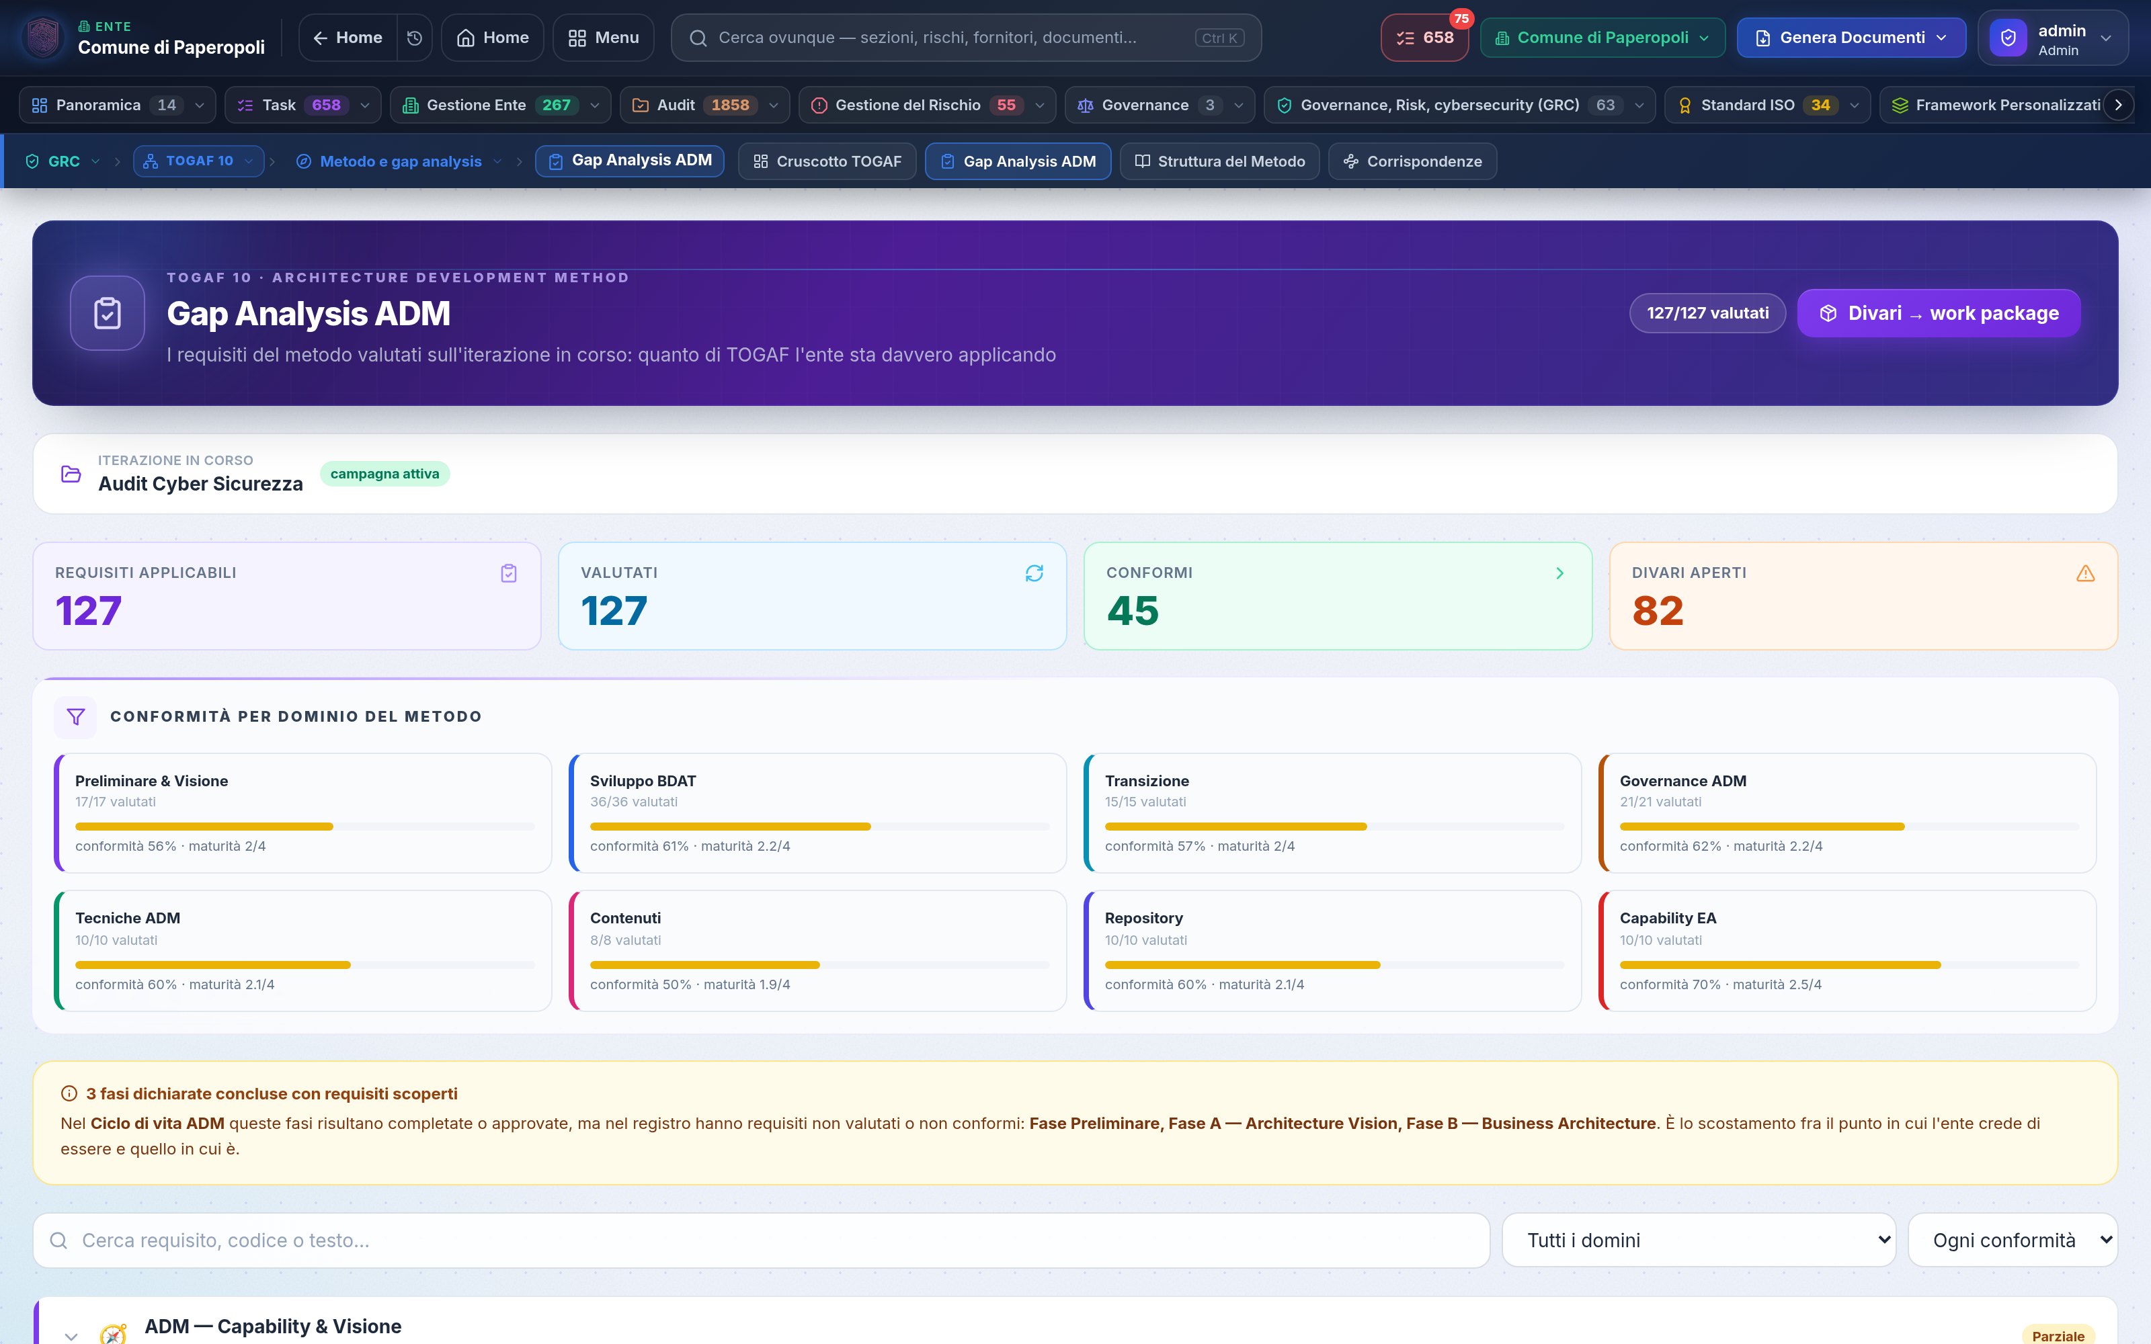The height and width of the screenshot is (1344, 2151).
Task: Open the Governance ADM domain card
Action: (x=1847, y=812)
